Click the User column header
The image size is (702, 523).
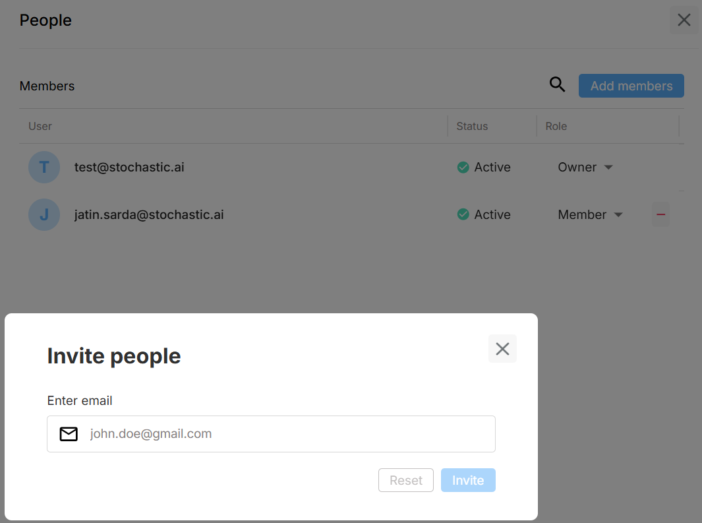pyautogui.click(x=40, y=126)
